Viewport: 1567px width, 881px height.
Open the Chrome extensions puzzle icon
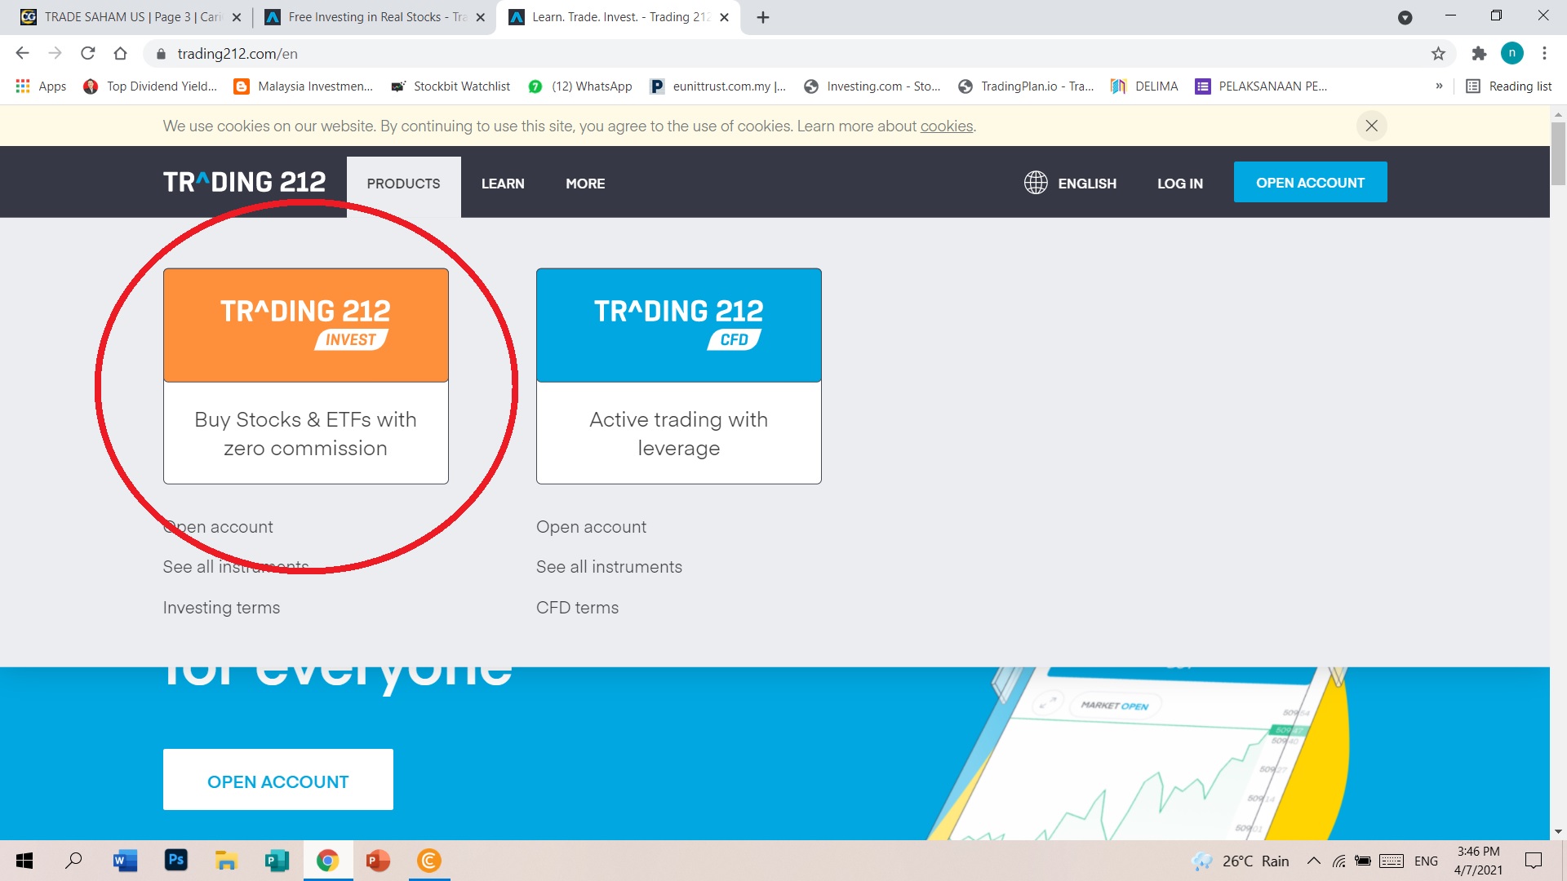tap(1479, 54)
